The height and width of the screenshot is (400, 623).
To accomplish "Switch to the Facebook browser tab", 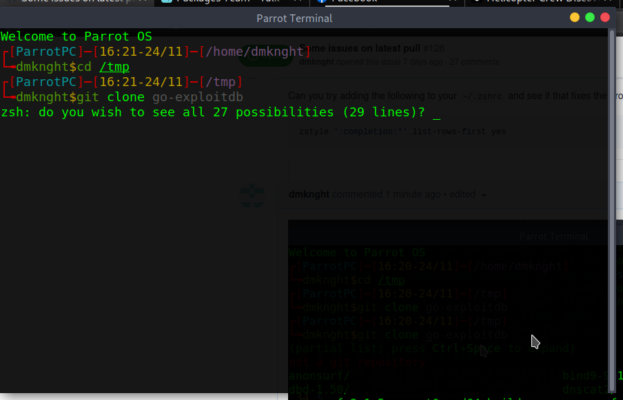I will point(387,2).
